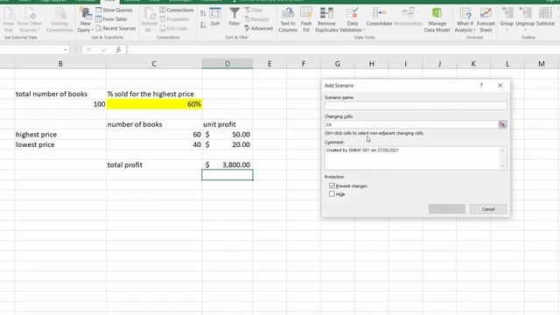This screenshot has height=315, width=560.
Task: Click Show Queries in Get & Transform
Action: pos(114,10)
